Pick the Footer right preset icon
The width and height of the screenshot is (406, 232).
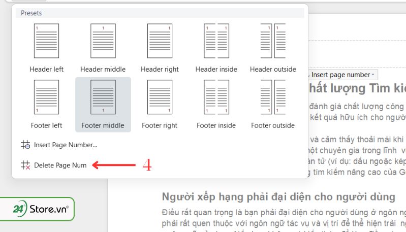pos(160,97)
